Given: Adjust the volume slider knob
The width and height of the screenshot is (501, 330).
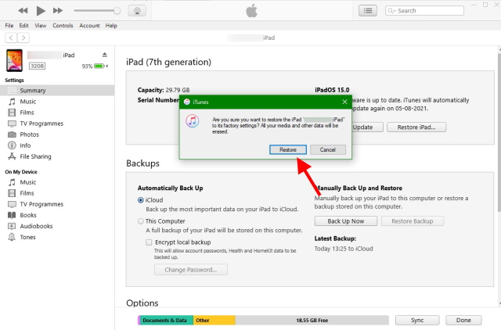Looking at the screenshot, I should [x=117, y=10].
